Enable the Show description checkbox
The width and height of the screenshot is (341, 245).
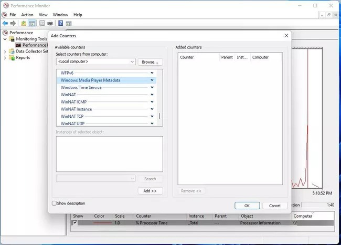tap(54, 203)
